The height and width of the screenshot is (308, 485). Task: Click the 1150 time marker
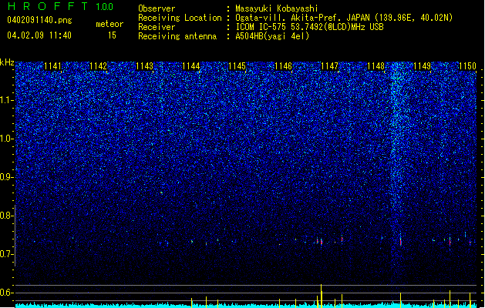coord(468,65)
